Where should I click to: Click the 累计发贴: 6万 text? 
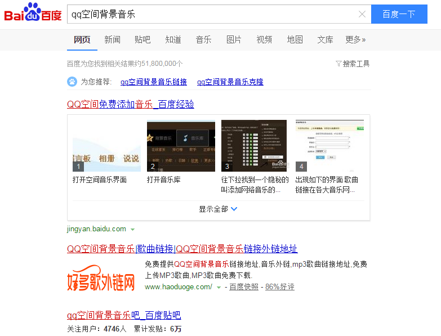[x=158, y=329]
